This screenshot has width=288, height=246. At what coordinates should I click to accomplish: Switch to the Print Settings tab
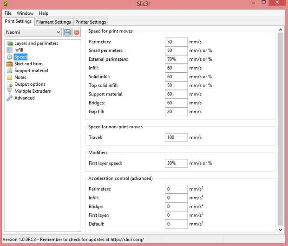click(x=18, y=21)
